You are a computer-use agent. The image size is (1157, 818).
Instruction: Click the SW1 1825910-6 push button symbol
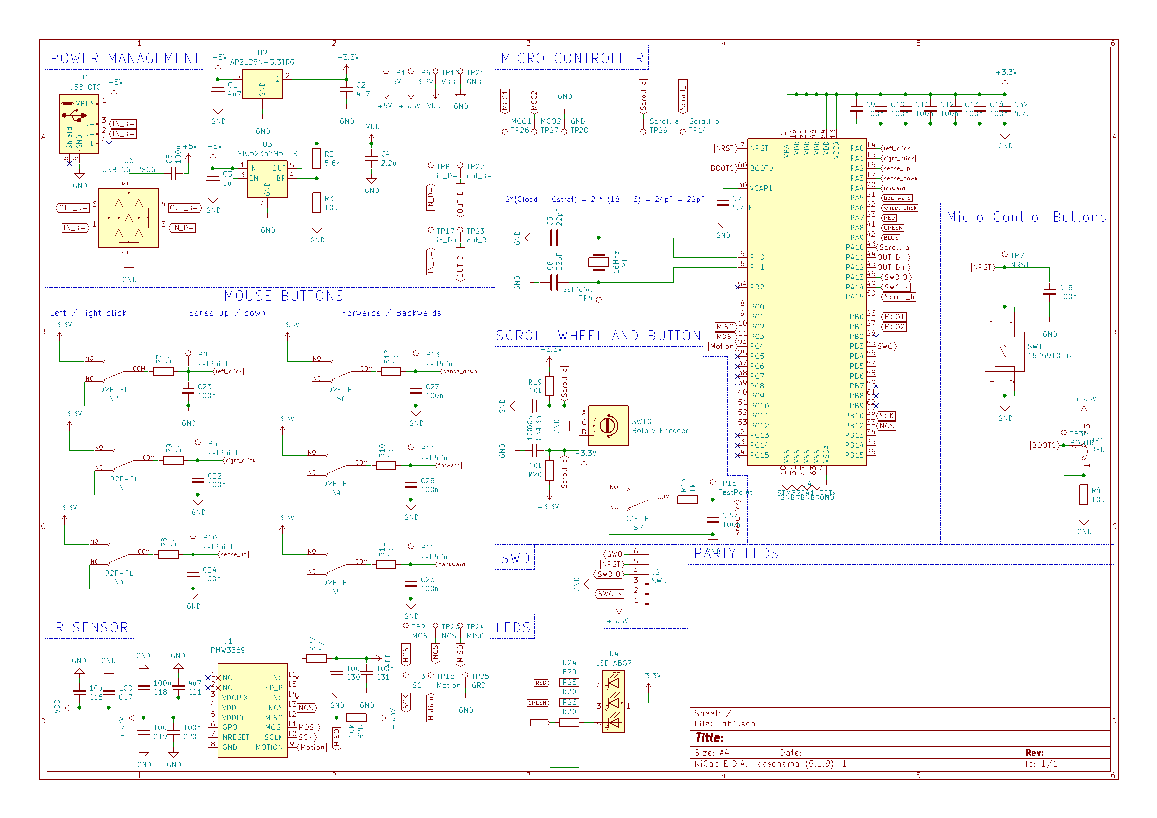(x=1004, y=351)
